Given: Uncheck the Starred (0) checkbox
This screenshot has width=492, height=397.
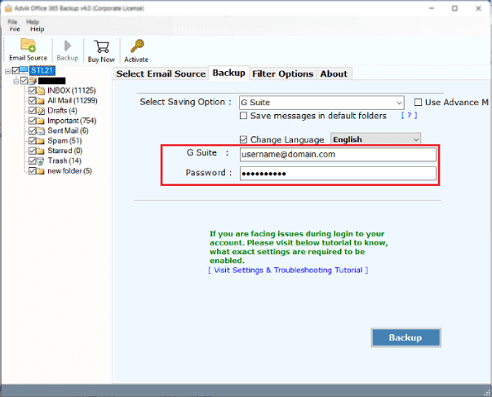Looking at the screenshot, I should [33, 151].
